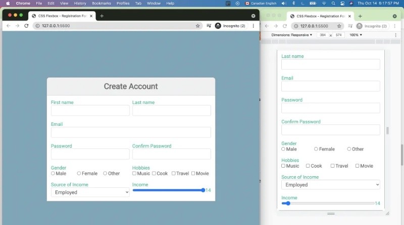Click the bookmark star in the right window
The height and width of the screenshot is (225, 404).
coord(339,26)
